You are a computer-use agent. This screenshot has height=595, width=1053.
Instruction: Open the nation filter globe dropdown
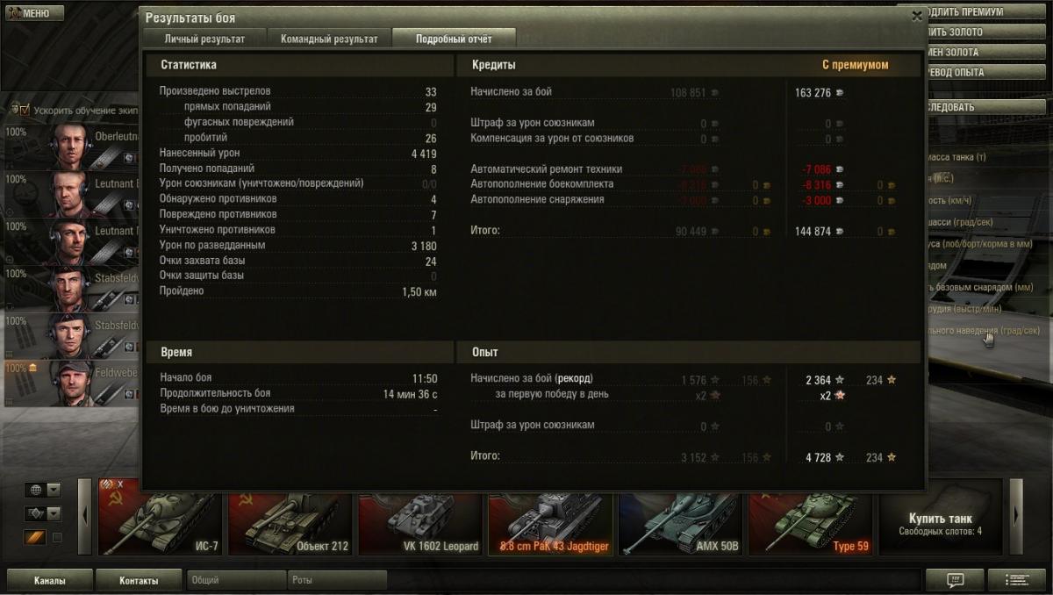pyautogui.click(x=44, y=490)
